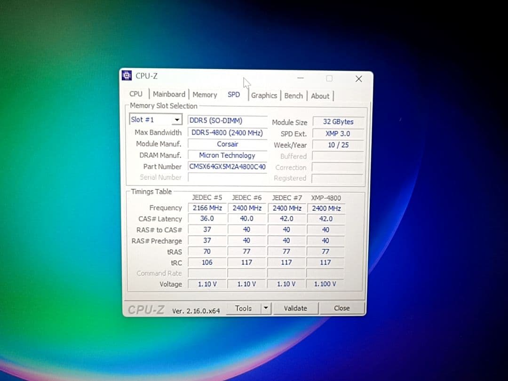
Task: Select the Part Number field
Action: coord(227,166)
